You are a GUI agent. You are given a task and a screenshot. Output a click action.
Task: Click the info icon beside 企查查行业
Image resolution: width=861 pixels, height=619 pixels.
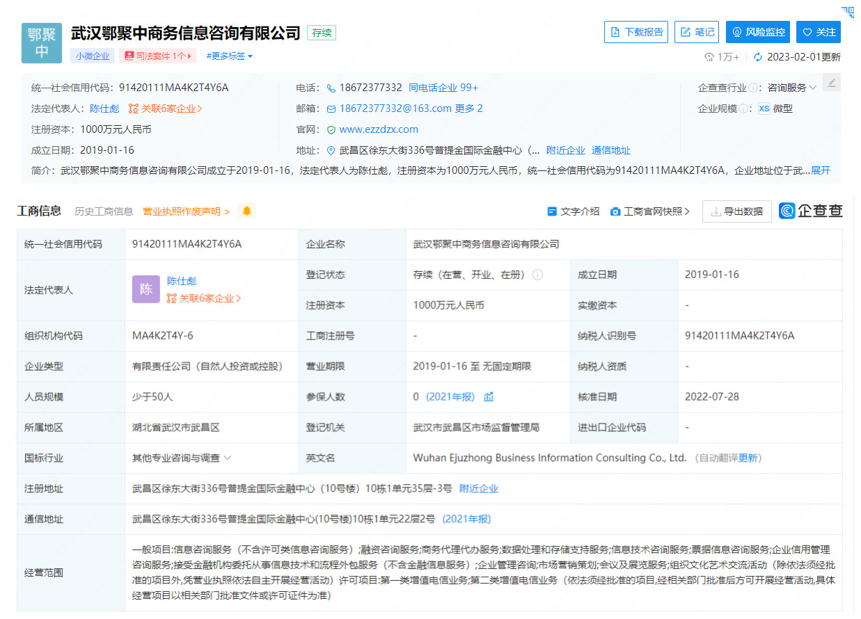point(753,88)
